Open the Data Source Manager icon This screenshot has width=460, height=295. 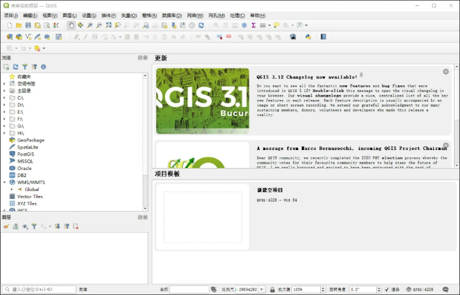10,37
